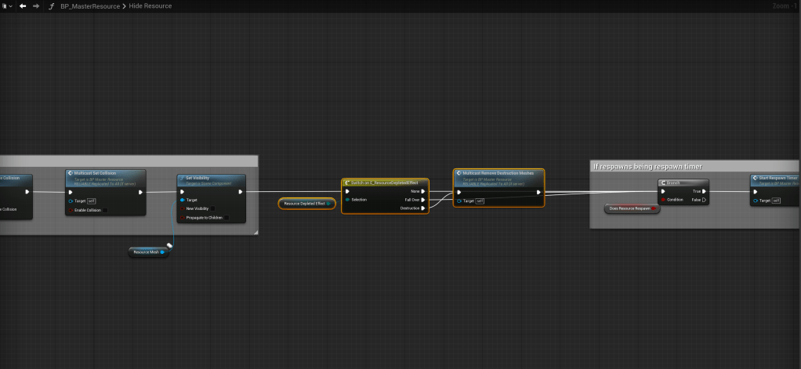Click the Set Visibility Target pin
801x369 pixels.
pyautogui.click(x=183, y=200)
